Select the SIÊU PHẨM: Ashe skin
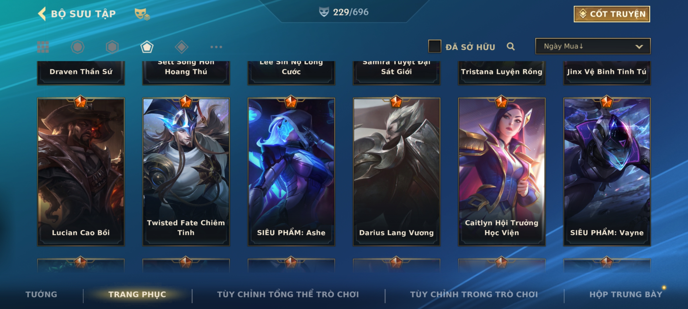Screen dimensions: 688x309 point(291,172)
